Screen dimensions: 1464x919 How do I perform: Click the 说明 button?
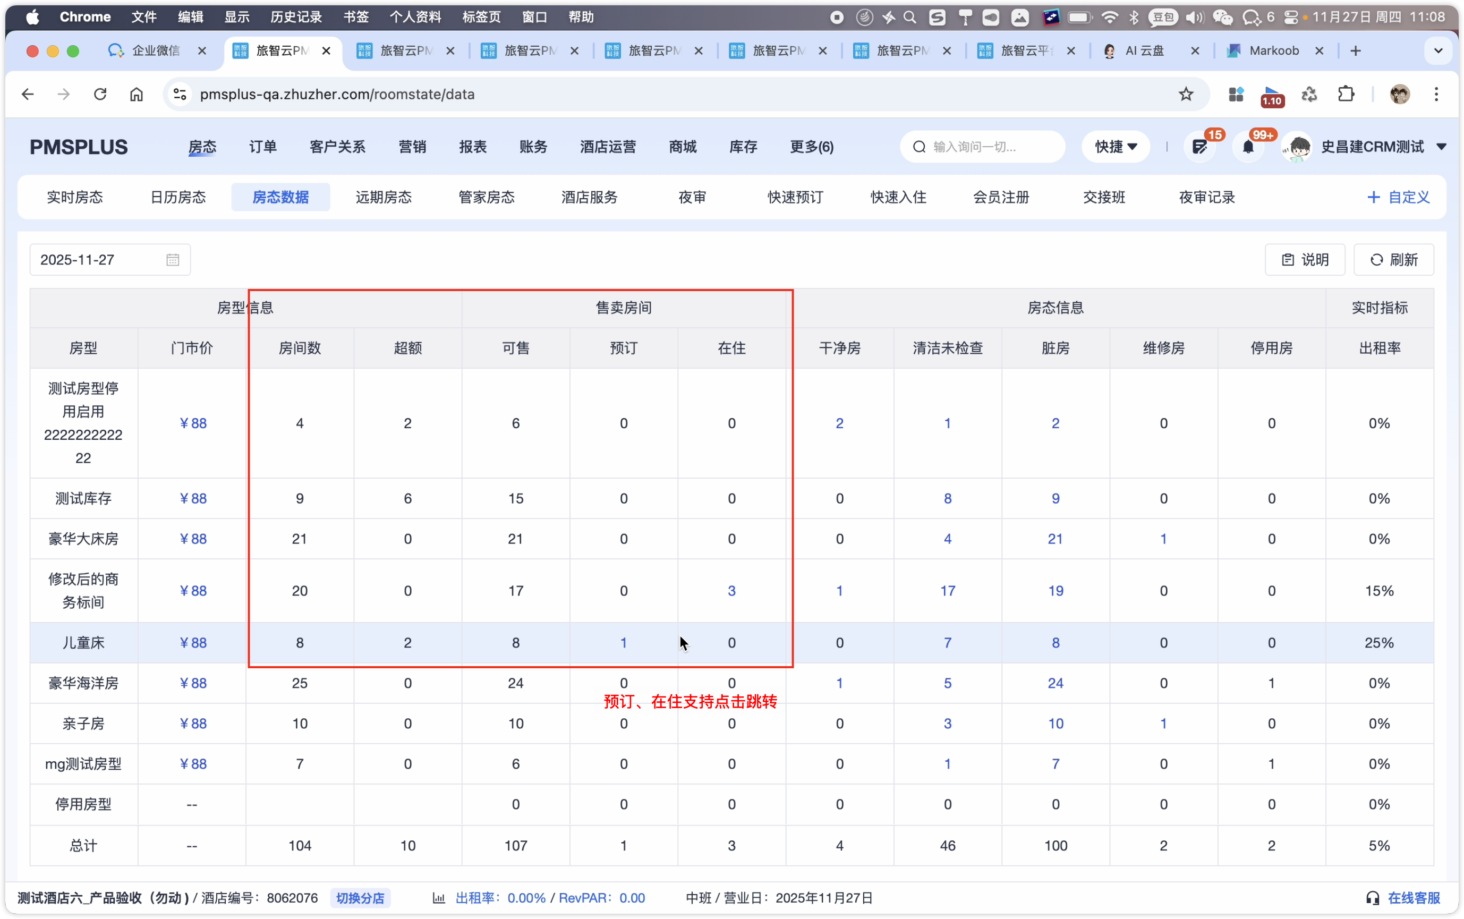click(1304, 260)
